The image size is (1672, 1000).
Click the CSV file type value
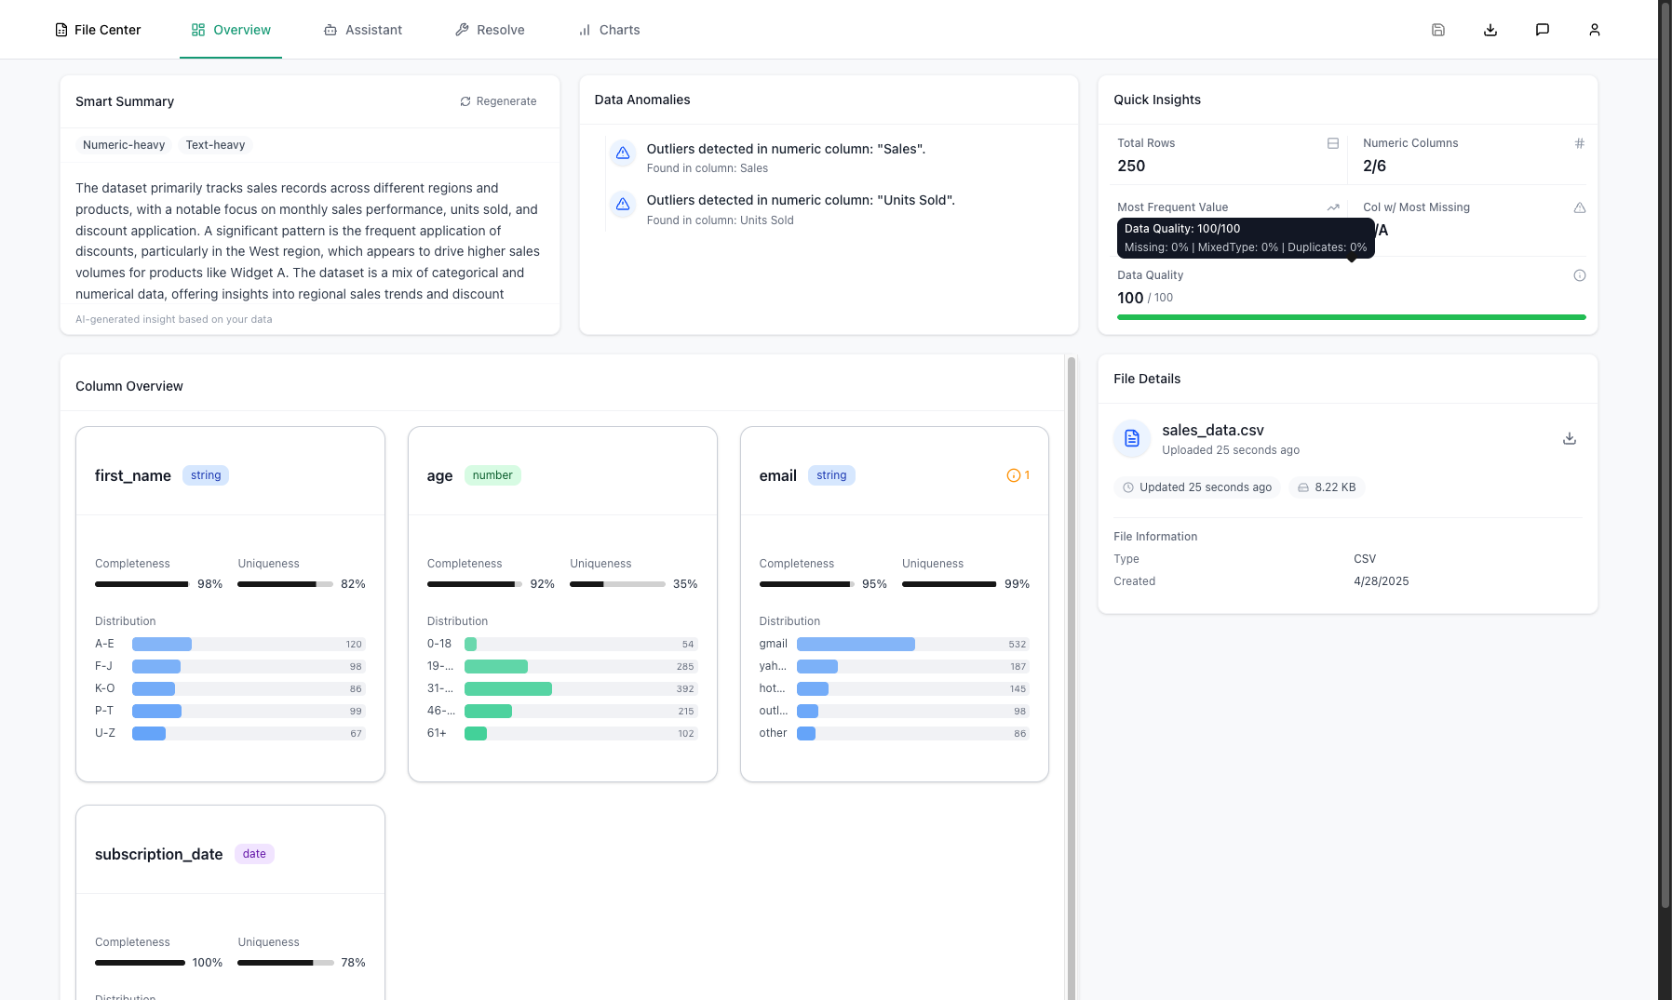(x=1365, y=559)
